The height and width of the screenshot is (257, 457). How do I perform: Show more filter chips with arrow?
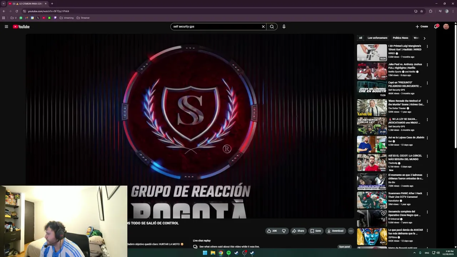(x=424, y=38)
